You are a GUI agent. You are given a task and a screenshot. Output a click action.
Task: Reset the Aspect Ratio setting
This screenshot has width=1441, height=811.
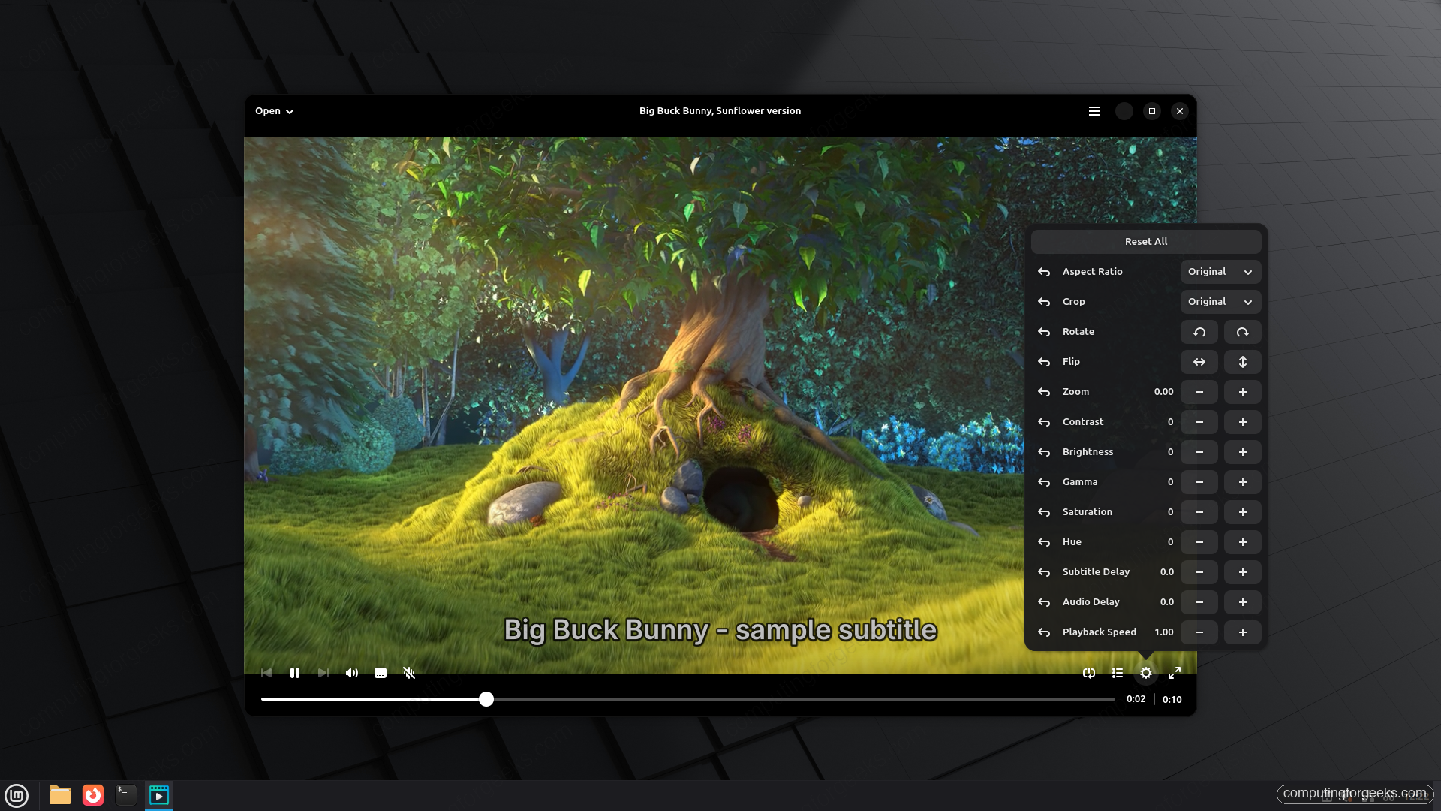click(x=1044, y=272)
